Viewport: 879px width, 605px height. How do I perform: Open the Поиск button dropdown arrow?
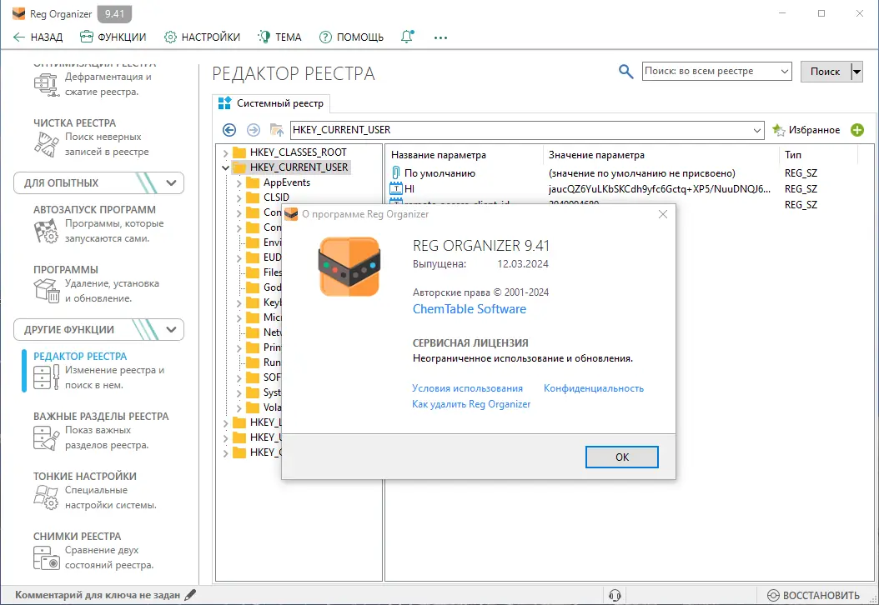coord(856,71)
